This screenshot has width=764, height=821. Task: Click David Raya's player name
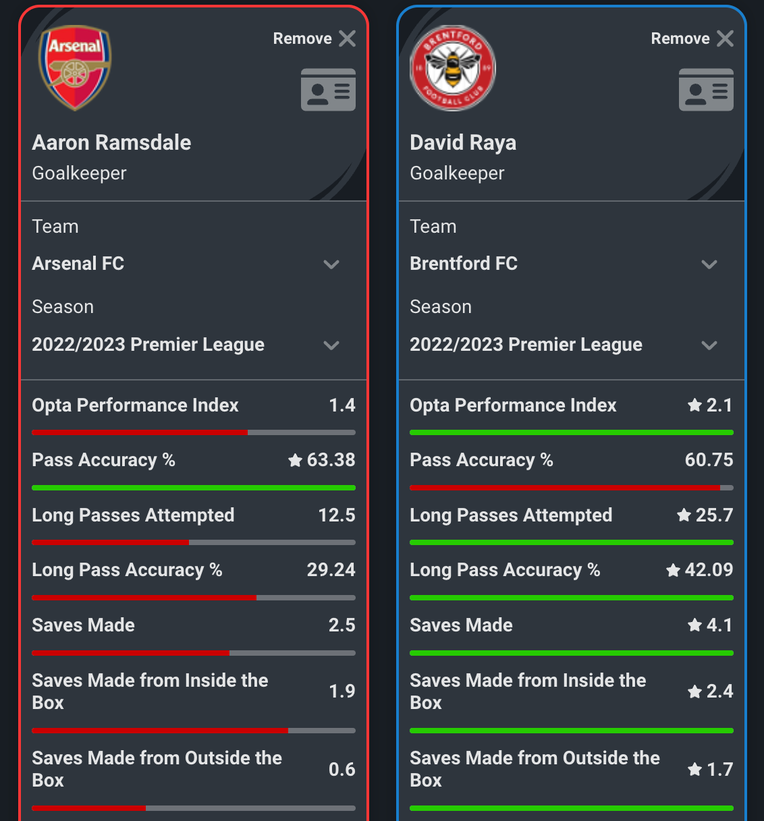coord(463,142)
